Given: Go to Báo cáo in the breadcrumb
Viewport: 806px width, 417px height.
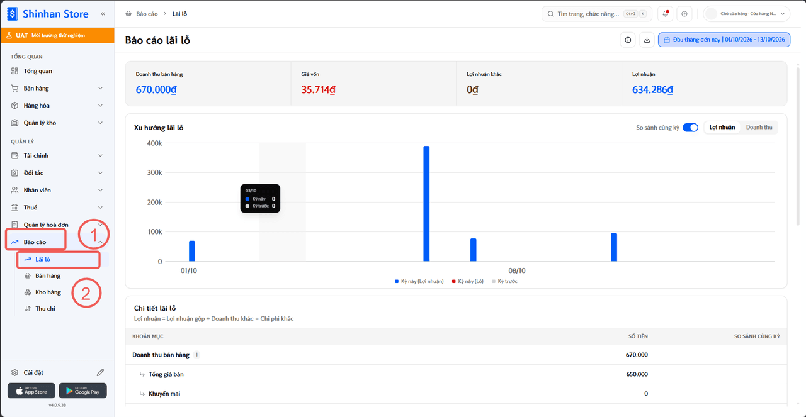Looking at the screenshot, I should coord(147,14).
